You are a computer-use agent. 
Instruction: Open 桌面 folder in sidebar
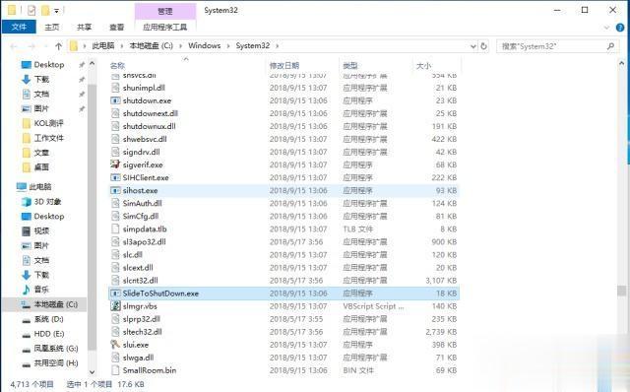[x=41, y=167]
